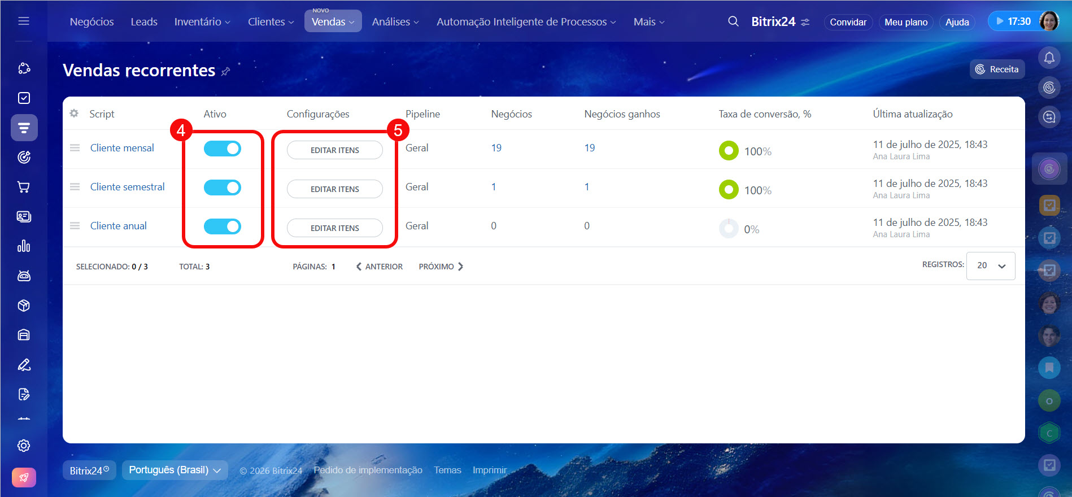Click the pin icon beside page title

(x=225, y=71)
